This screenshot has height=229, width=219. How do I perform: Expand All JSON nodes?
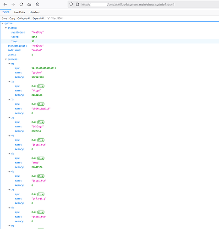point(38,18)
